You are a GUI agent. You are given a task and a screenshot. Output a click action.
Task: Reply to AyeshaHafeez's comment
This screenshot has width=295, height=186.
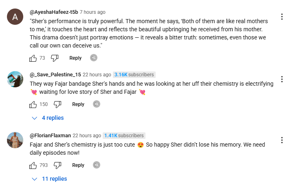pos(75,58)
